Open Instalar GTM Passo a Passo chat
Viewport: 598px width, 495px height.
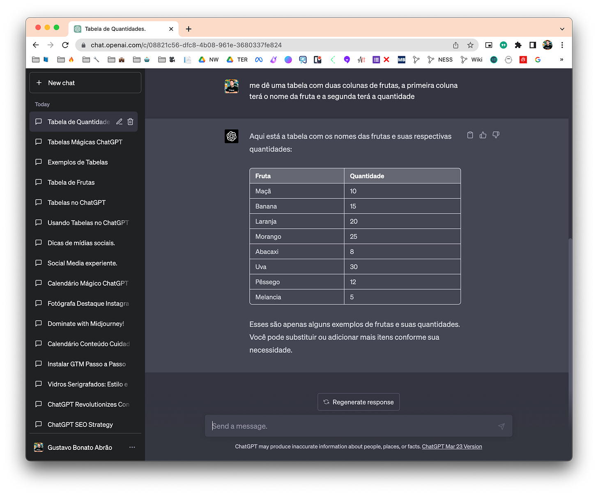(83, 364)
